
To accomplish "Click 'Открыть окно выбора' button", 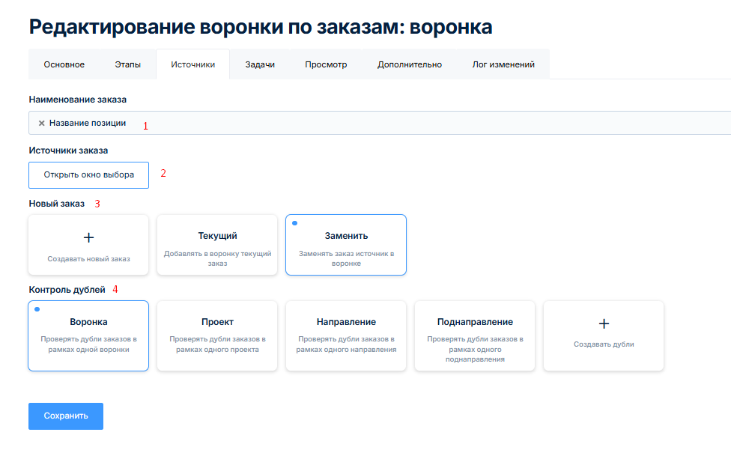I will click(88, 175).
